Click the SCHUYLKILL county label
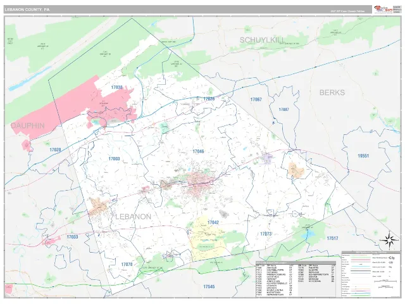The image size is (405, 304). point(263,40)
